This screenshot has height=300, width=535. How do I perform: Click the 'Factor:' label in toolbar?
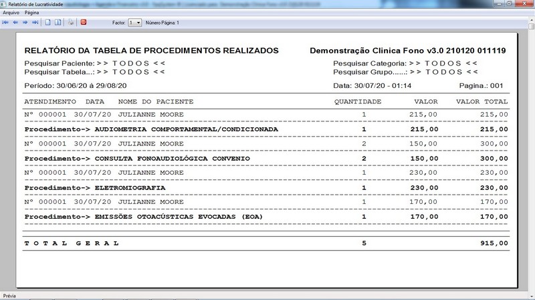[x=119, y=23]
